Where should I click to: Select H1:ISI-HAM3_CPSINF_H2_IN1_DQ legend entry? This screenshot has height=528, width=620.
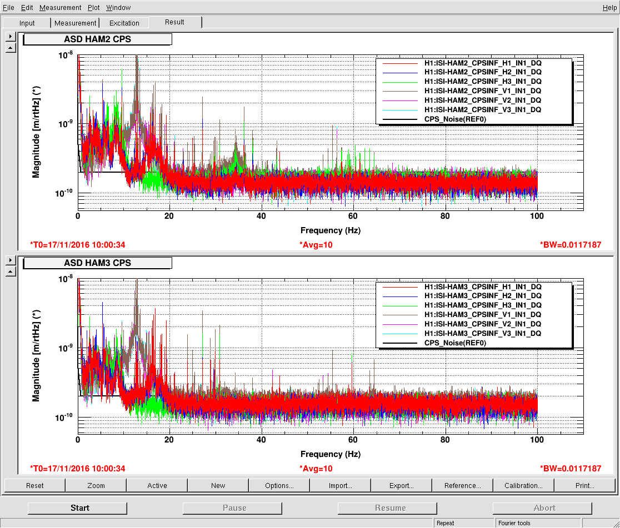point(483,295)
